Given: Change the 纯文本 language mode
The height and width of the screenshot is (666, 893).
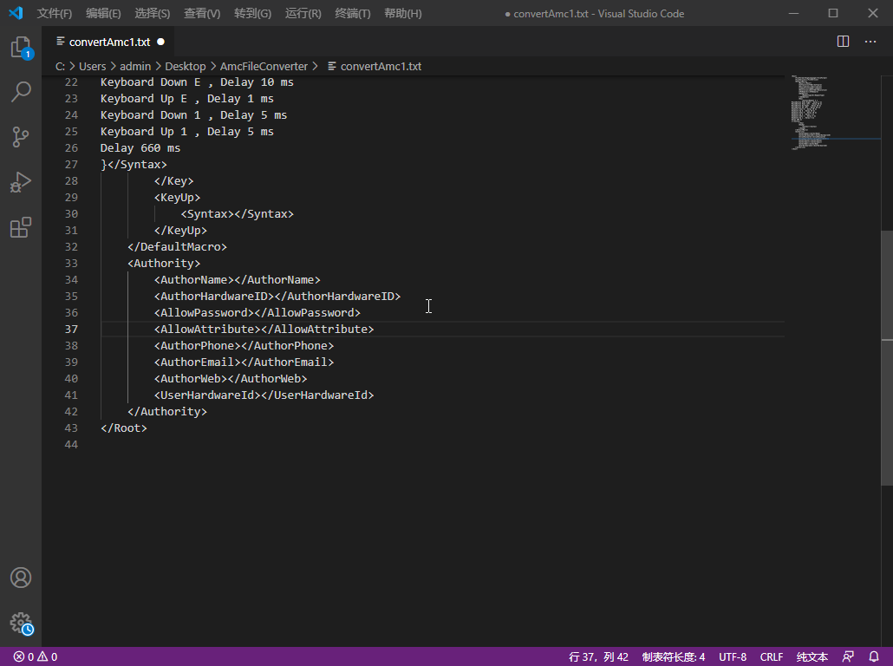Looking at the screenshot, I should click(x=812, y=656).
